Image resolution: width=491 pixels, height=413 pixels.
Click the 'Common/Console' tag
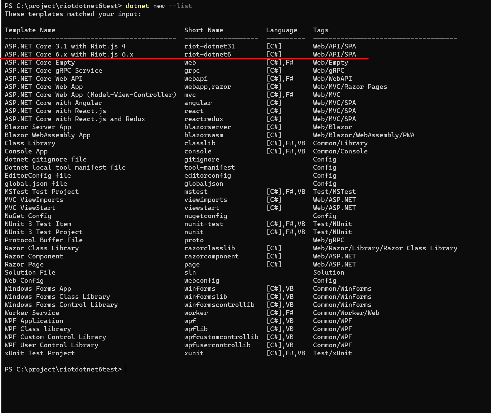point(340,151)
